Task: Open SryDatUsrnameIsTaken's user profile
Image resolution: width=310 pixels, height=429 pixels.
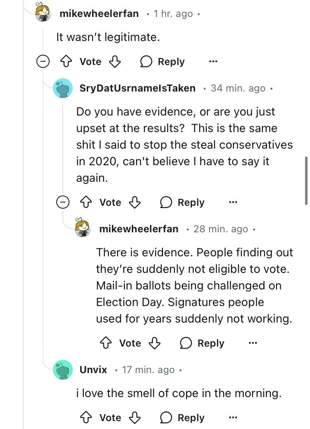Action: click(x=137, y=88)
